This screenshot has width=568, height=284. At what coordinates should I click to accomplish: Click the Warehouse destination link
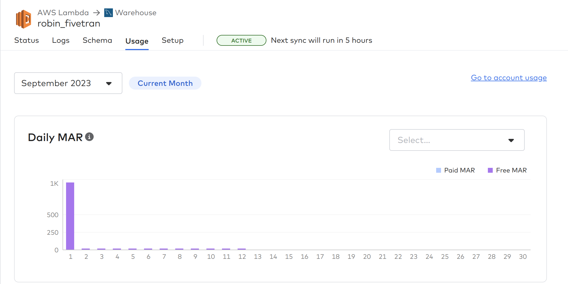[136, 13]
